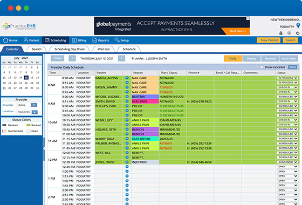The width and height of the screenshot is (302, 205).
Task: Click the Blocked dark color swatch
Action: pyautogui.click(x=4, y=125)
